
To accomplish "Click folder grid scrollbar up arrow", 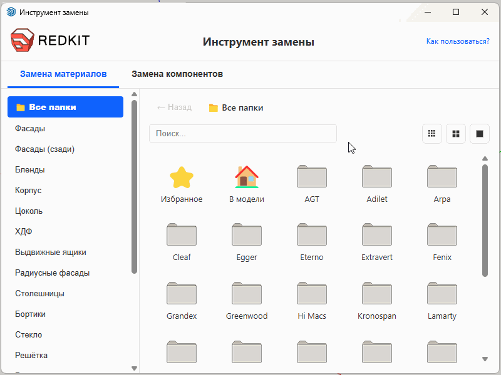I will (x=485, y=159).
